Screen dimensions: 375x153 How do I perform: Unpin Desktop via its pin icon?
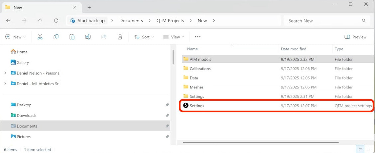pyautogui.click(x=168, y=105)
